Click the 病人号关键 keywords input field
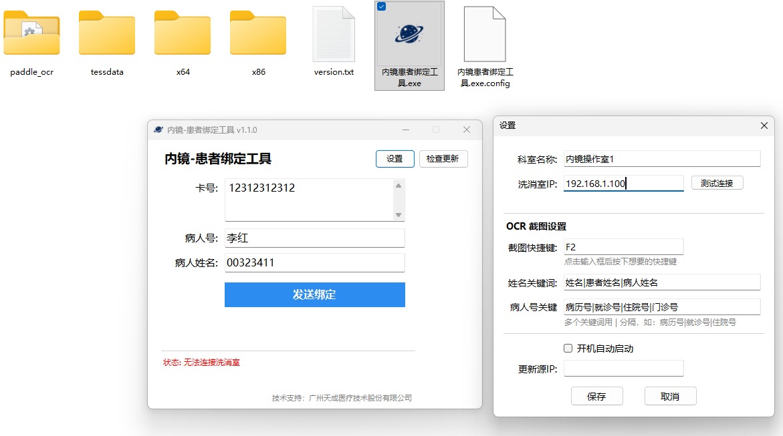 (x=662, y=306)
